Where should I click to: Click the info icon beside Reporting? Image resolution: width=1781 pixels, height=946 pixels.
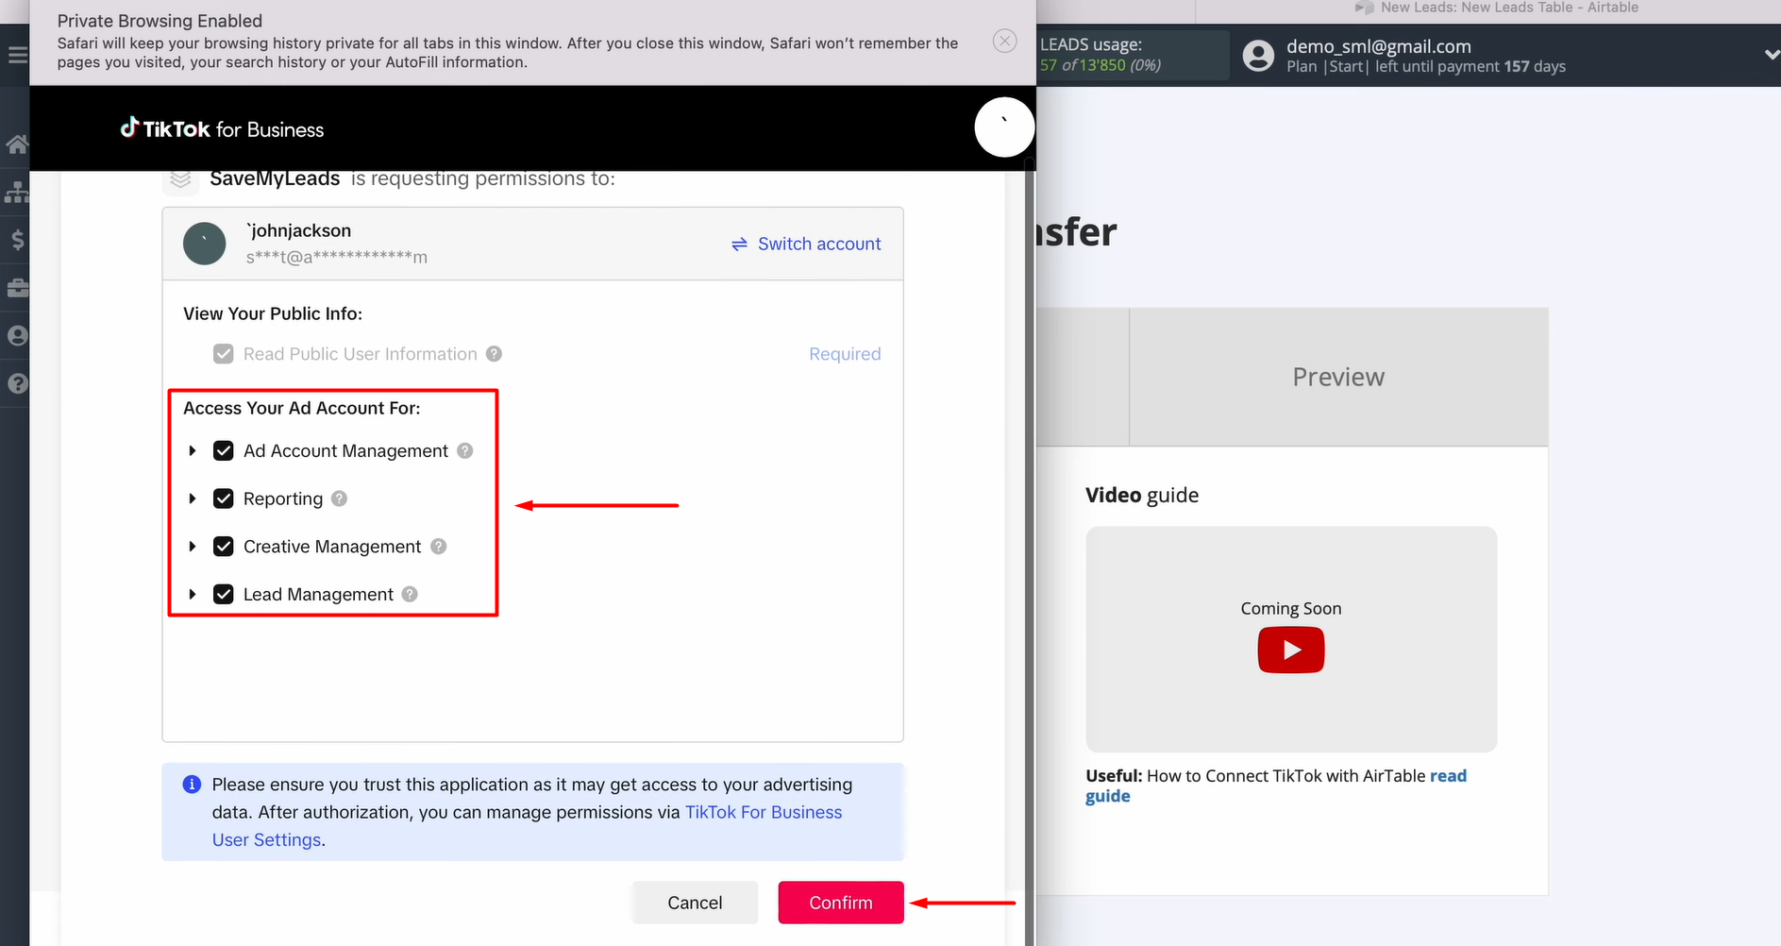[340, 498]
